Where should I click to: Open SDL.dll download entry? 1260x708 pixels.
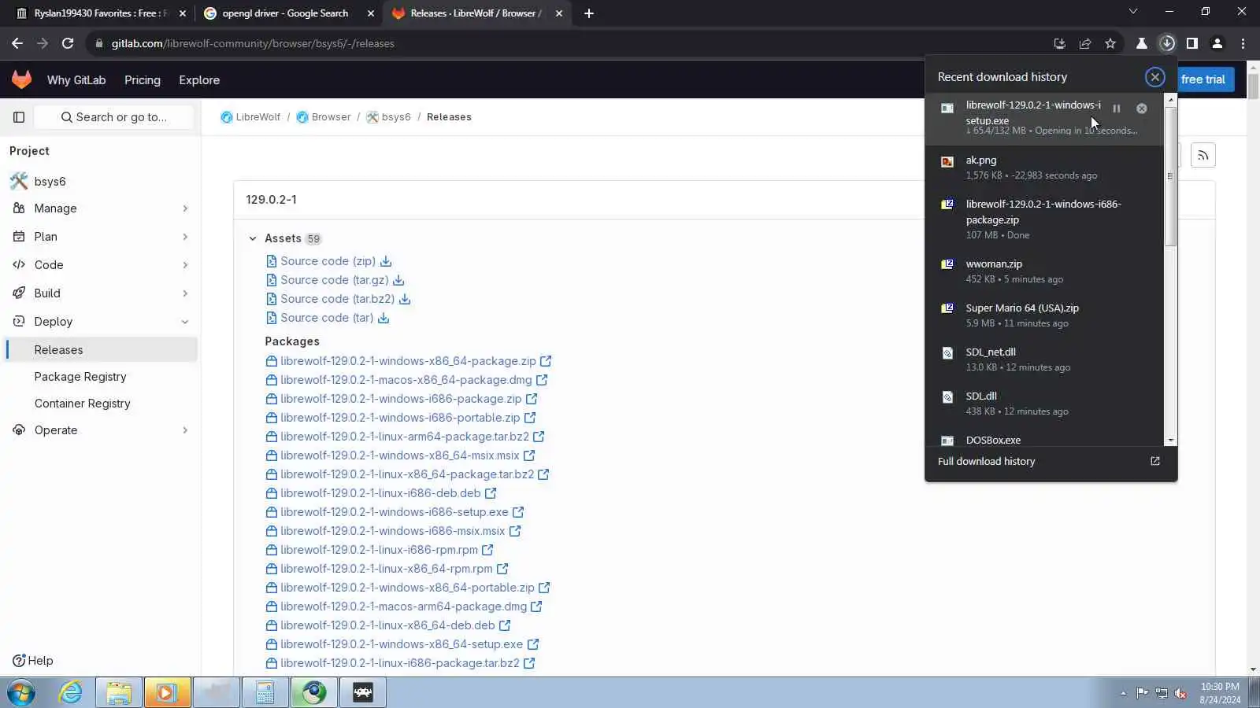[1043, 404]
